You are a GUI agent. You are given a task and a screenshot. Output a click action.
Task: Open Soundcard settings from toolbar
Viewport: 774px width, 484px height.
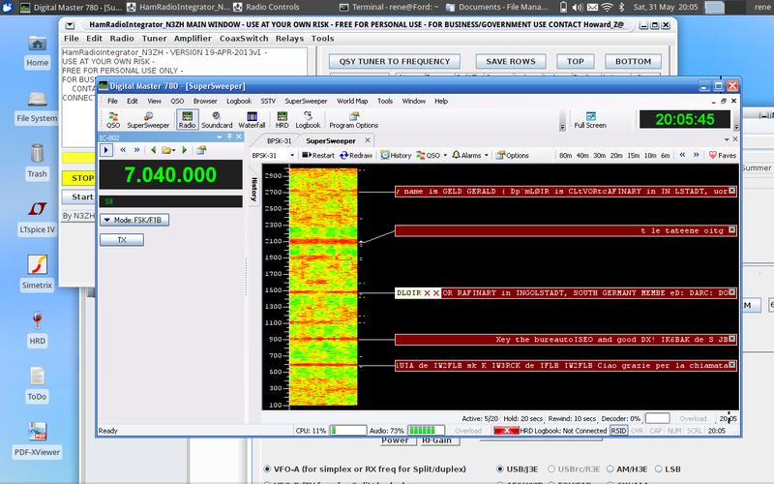pyautogui.click(x=217, y=120)
